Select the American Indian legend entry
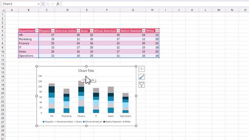This screenshot has height=140, width=249. tap(64, 122)
